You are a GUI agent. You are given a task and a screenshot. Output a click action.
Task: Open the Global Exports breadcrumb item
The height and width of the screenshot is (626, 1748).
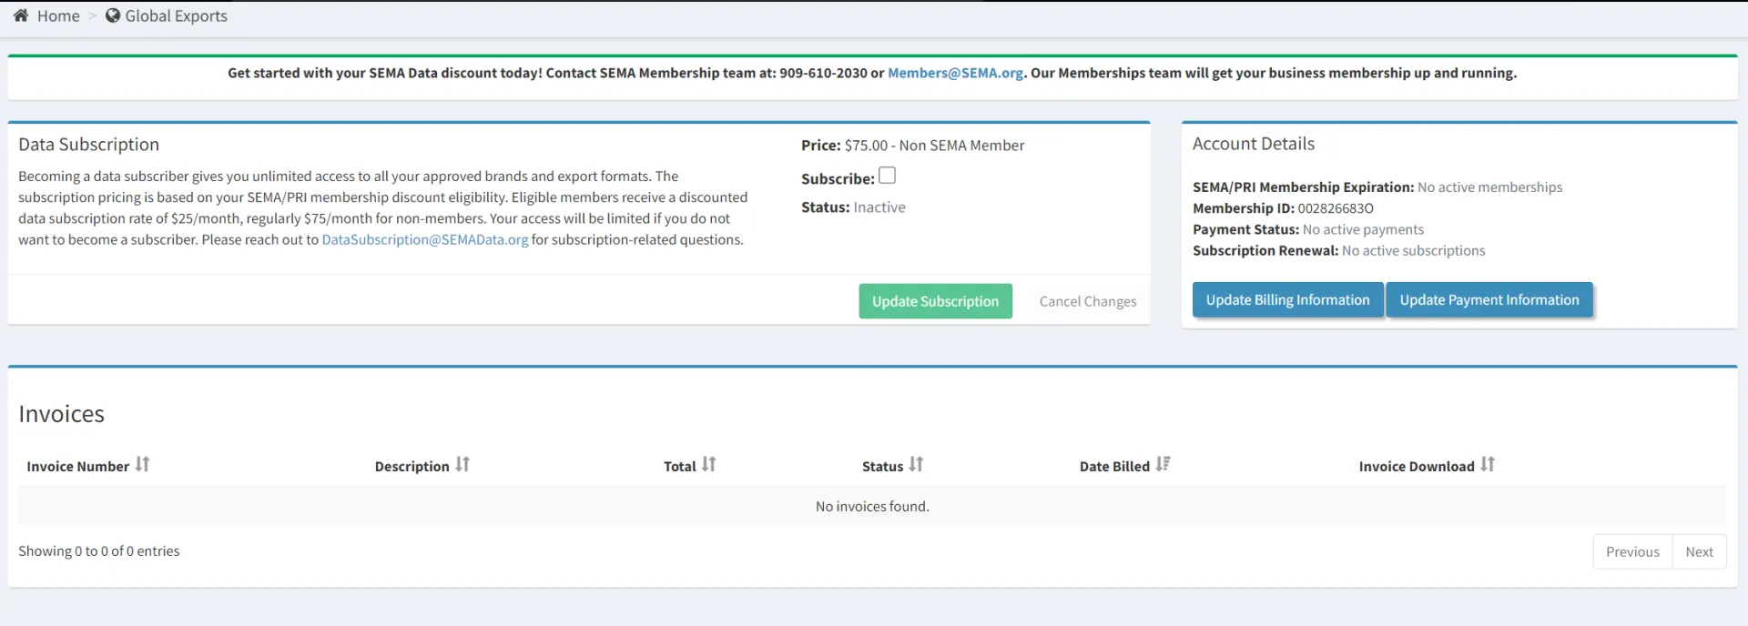tap(176, 15)
